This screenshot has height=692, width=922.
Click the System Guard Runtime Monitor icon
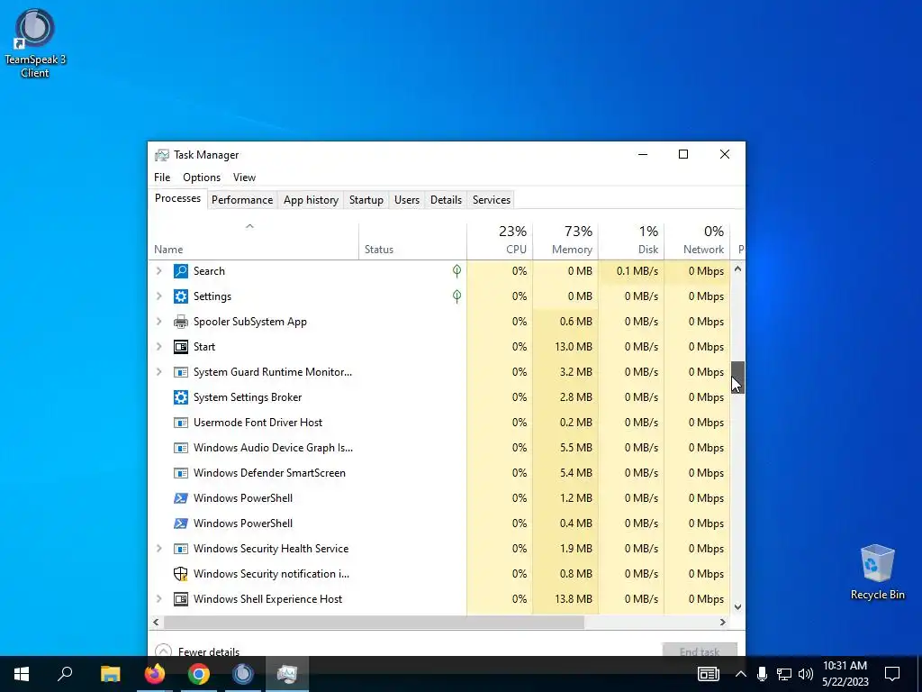[x=180, y=372]
